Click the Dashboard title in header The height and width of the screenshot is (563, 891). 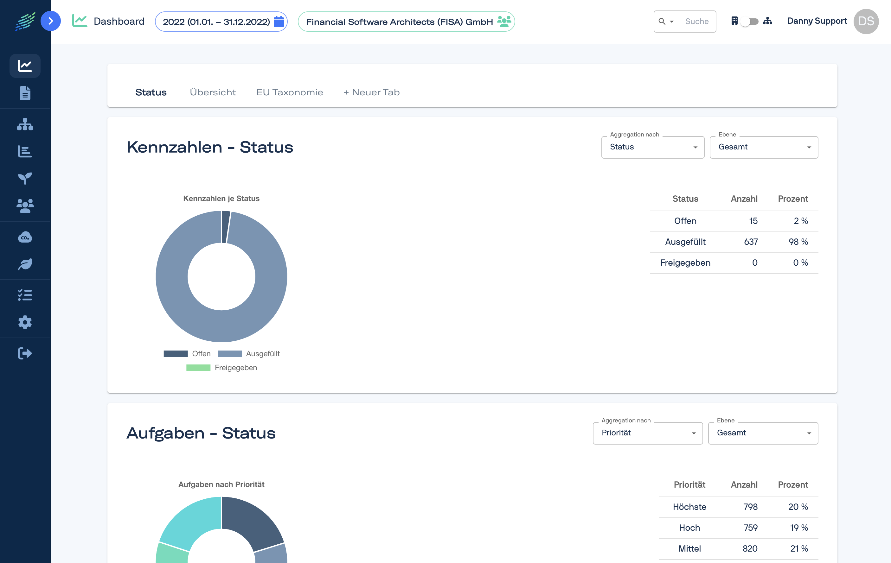119,21
